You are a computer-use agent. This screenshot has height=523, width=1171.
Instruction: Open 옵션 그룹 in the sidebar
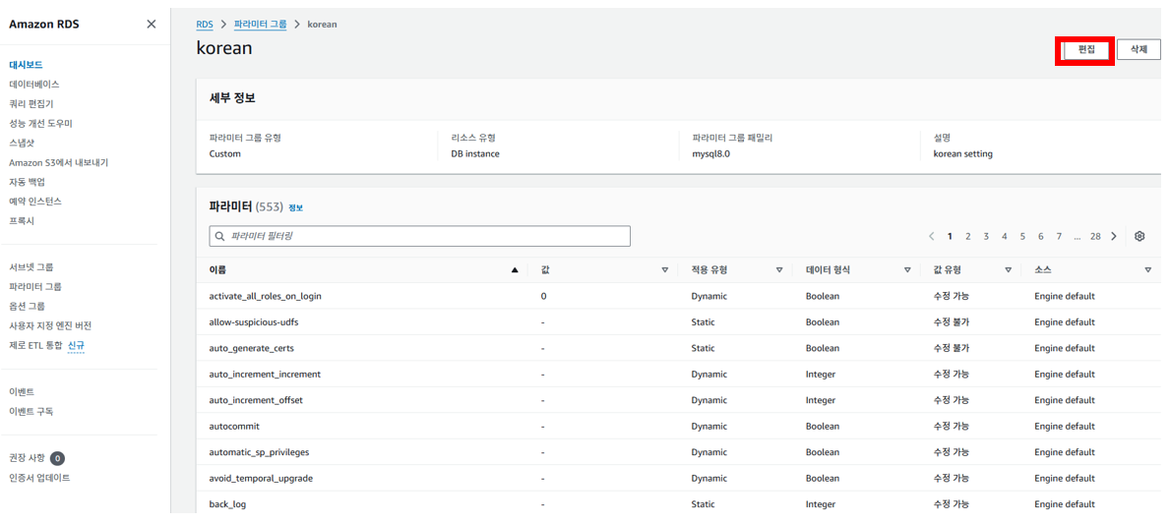coord(27,306)
